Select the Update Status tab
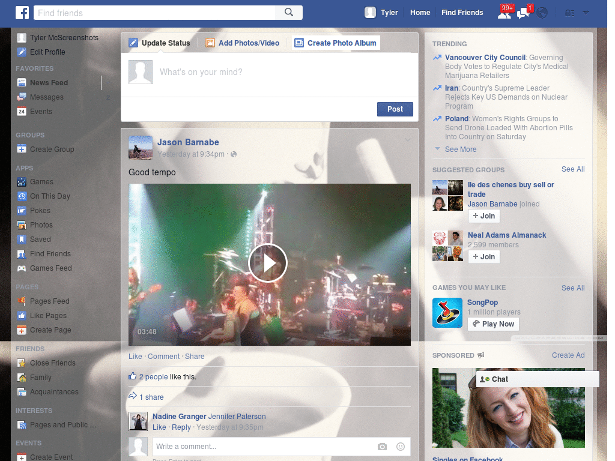The height and width of the screenshot is (461, 615). [x=160, y=43]
